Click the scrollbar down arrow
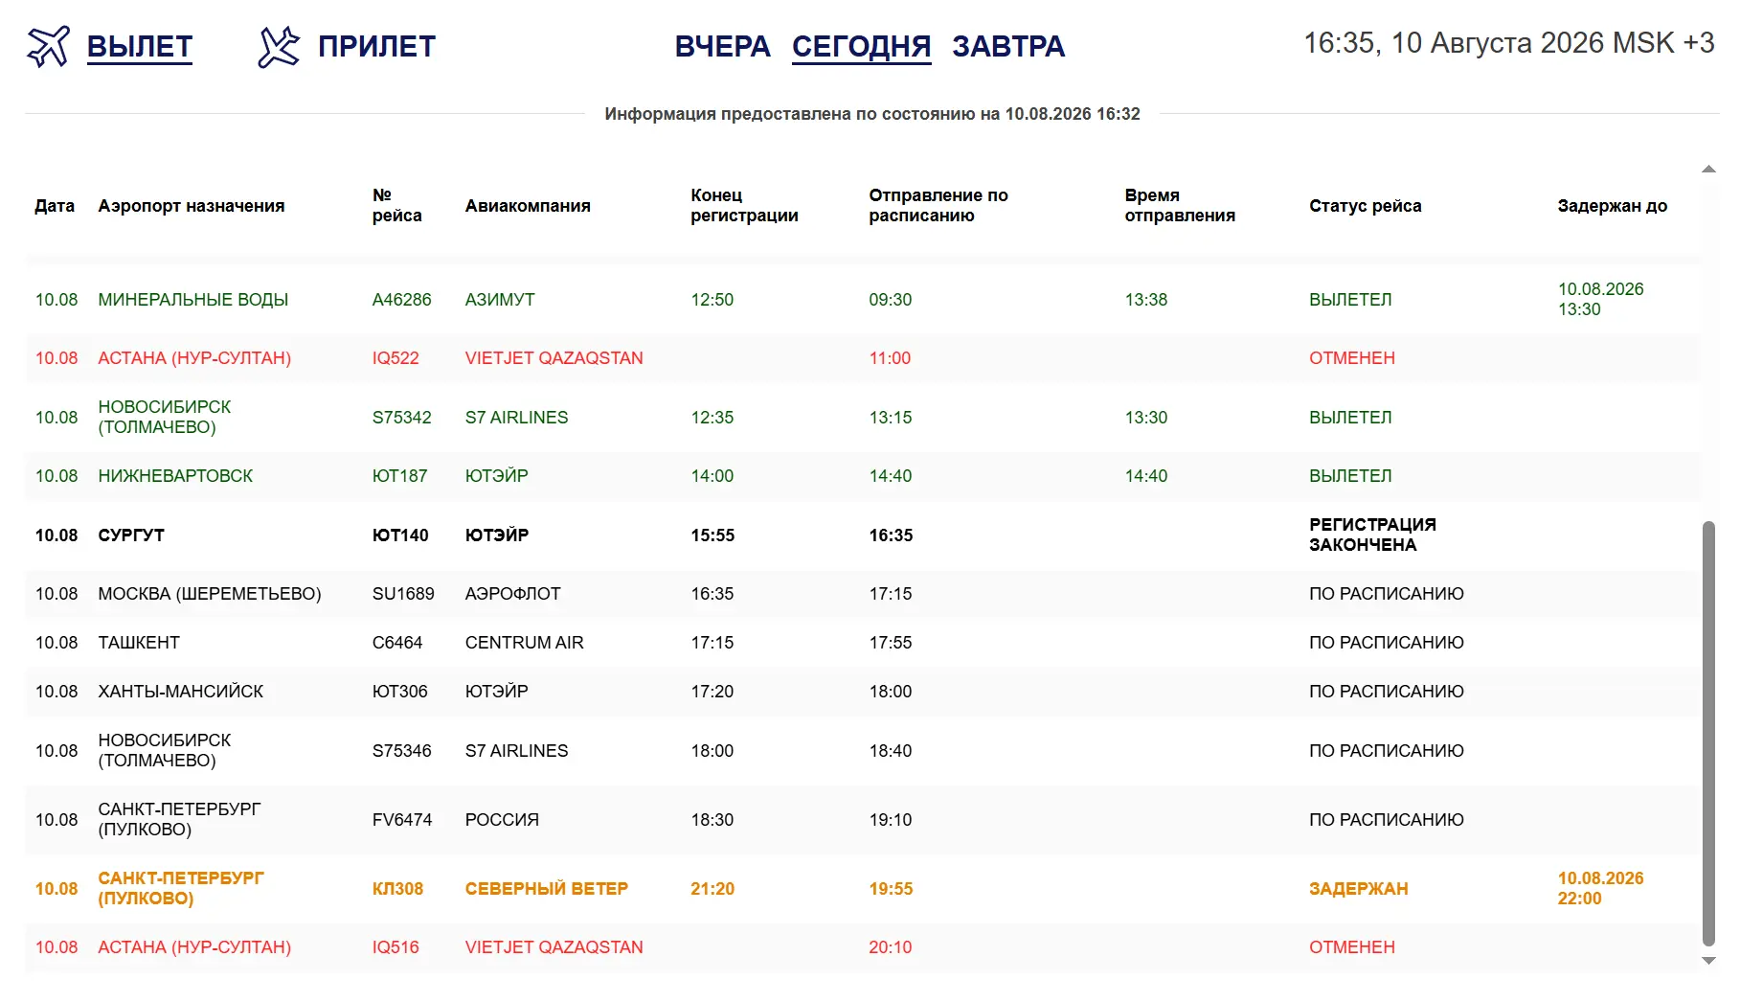The width and height of the screenshot is (1763, 1002). point(1708,961)
